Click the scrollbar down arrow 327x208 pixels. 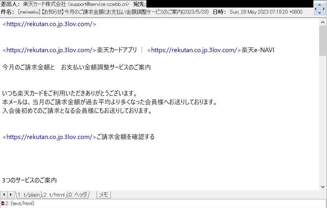[x=323, y=187]
